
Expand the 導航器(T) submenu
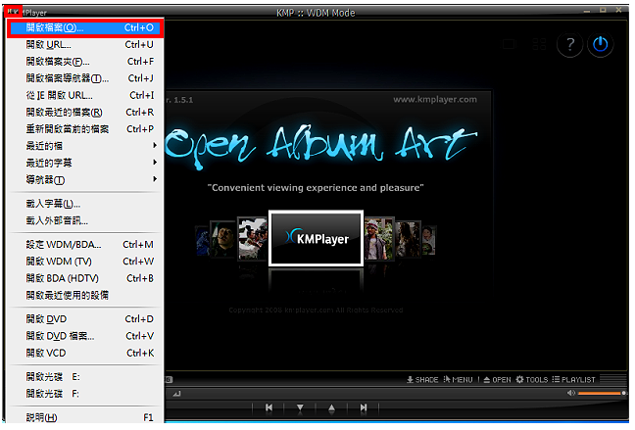point(85,180)
